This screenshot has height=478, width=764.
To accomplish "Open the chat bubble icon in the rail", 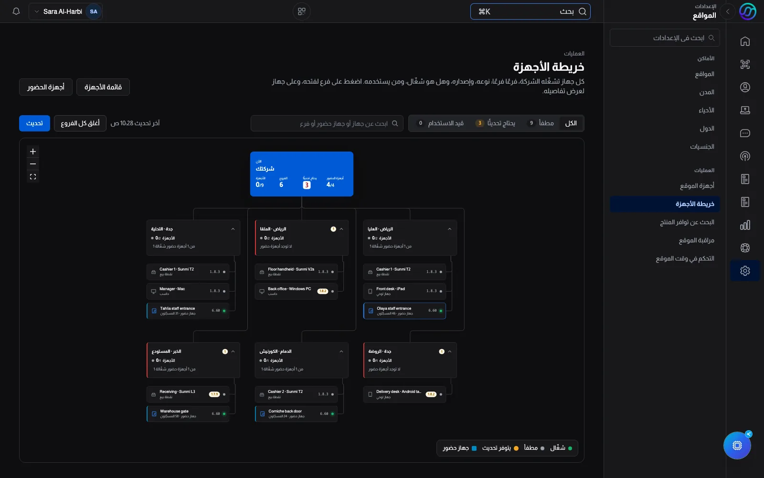I will point(745,133).
